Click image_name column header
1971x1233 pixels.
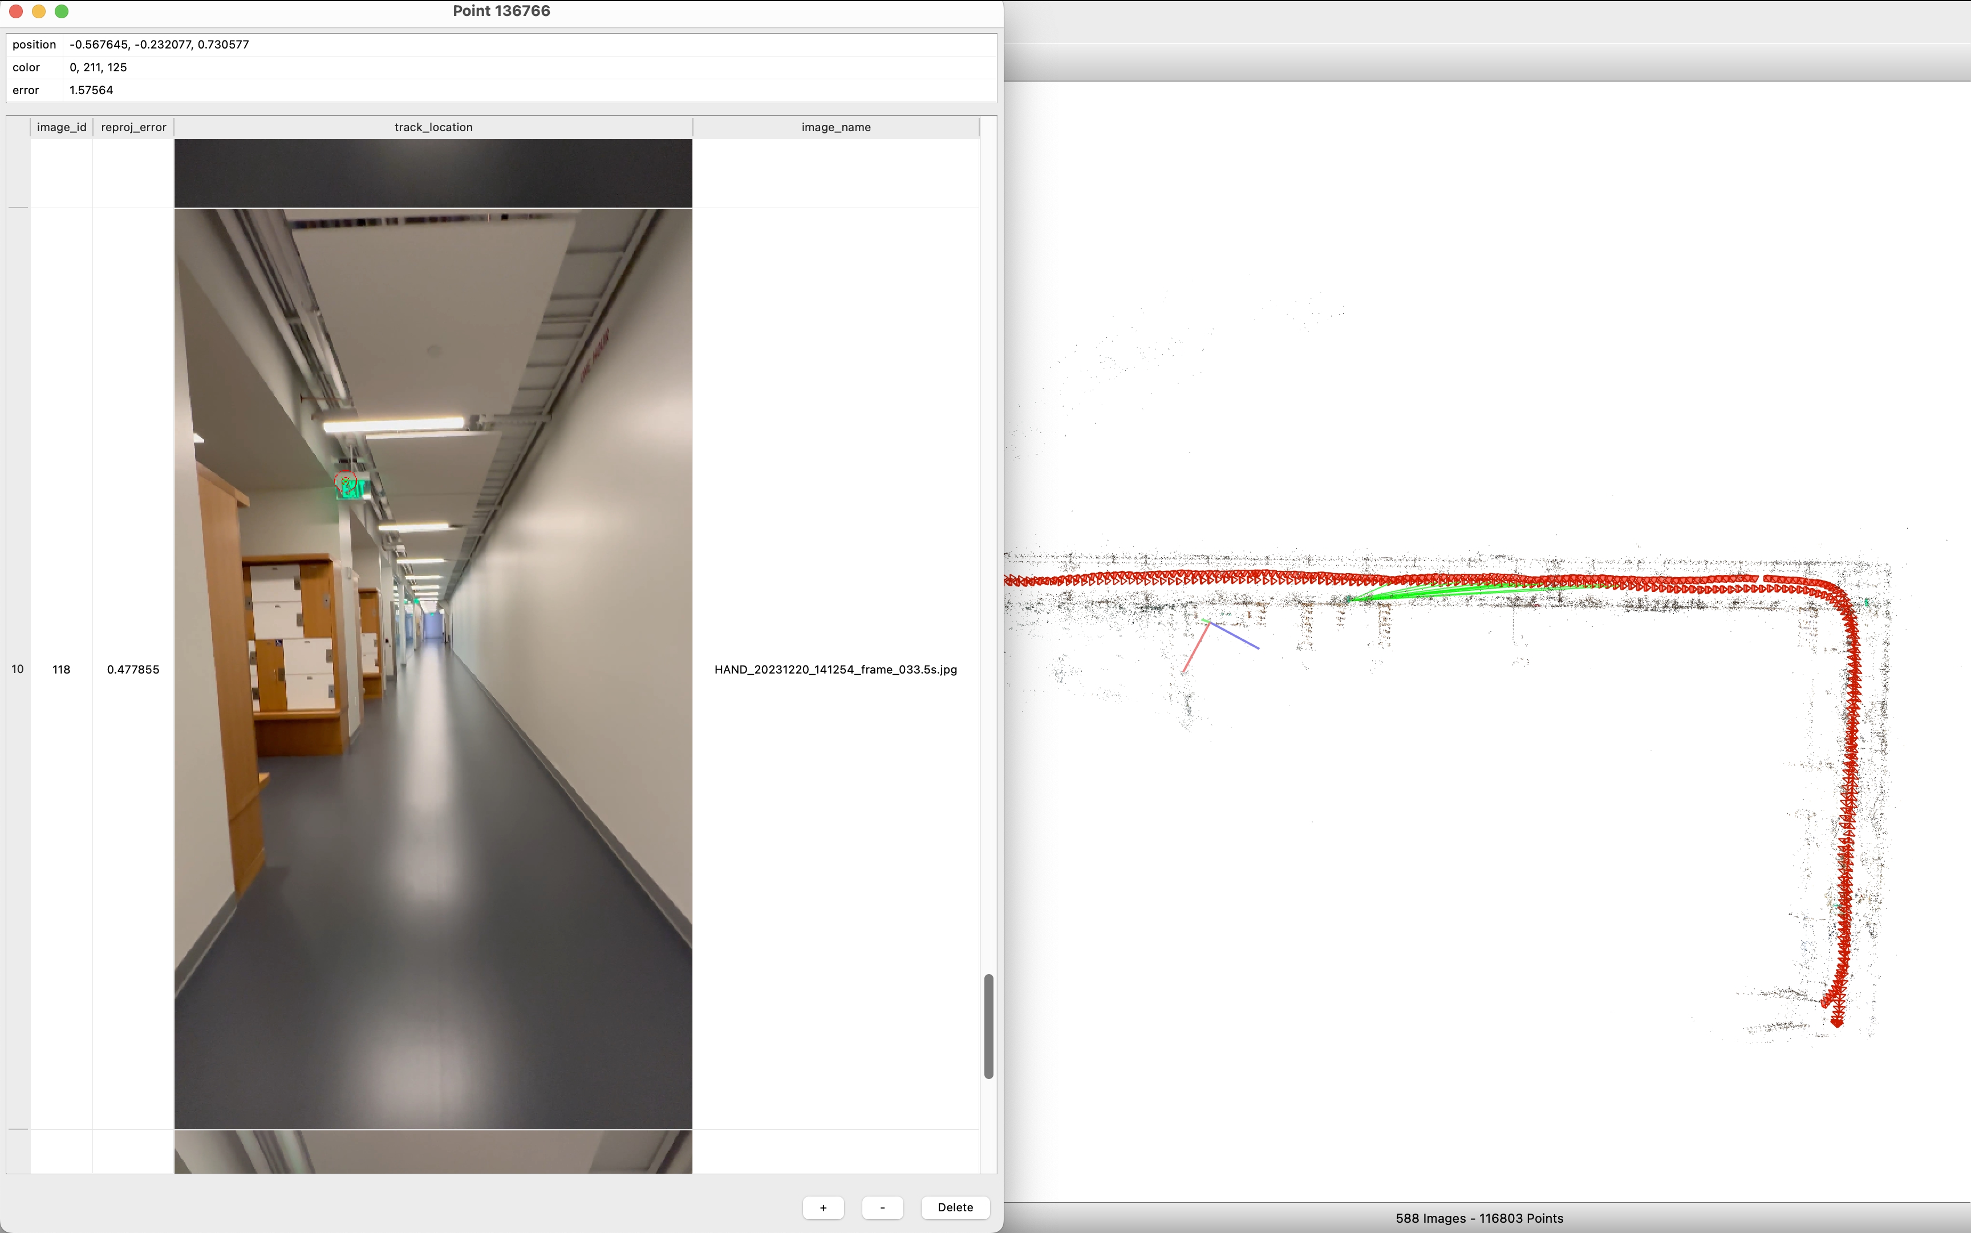coord(835,127)
